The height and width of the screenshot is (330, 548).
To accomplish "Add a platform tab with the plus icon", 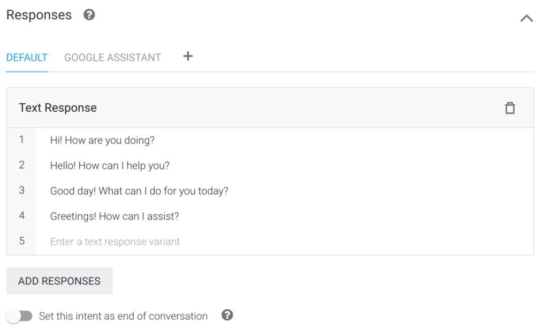I will pyautogui.click(x=188, y=56).
